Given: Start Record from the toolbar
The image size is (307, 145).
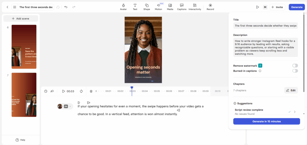Looking at the screenshot, I should [x=210, y=7].
